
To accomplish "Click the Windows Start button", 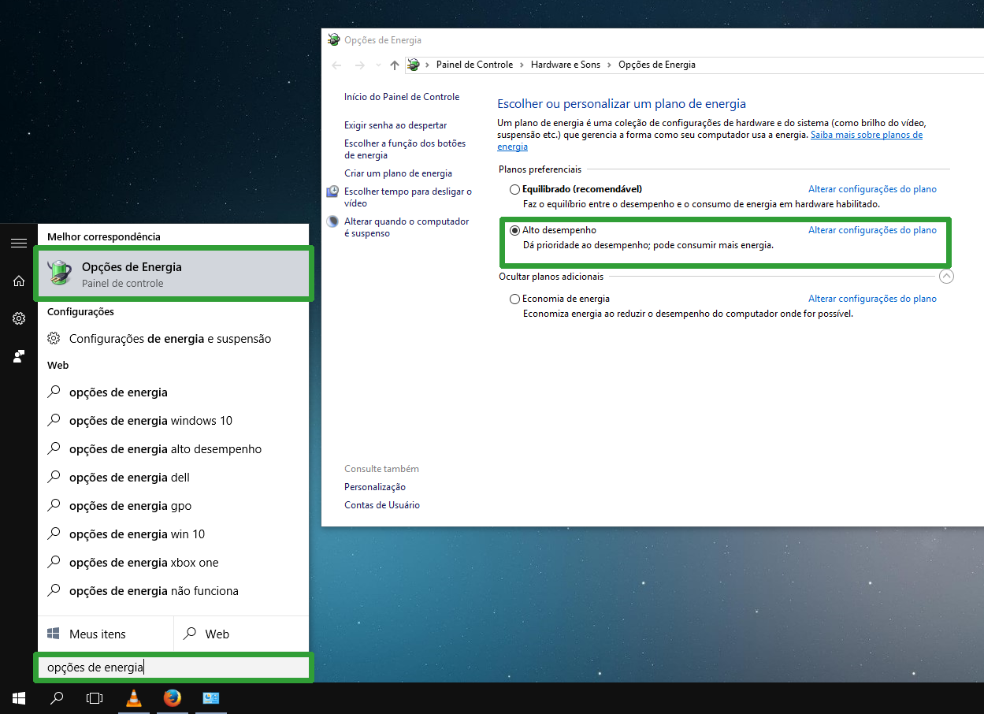I will click(19, 698).
